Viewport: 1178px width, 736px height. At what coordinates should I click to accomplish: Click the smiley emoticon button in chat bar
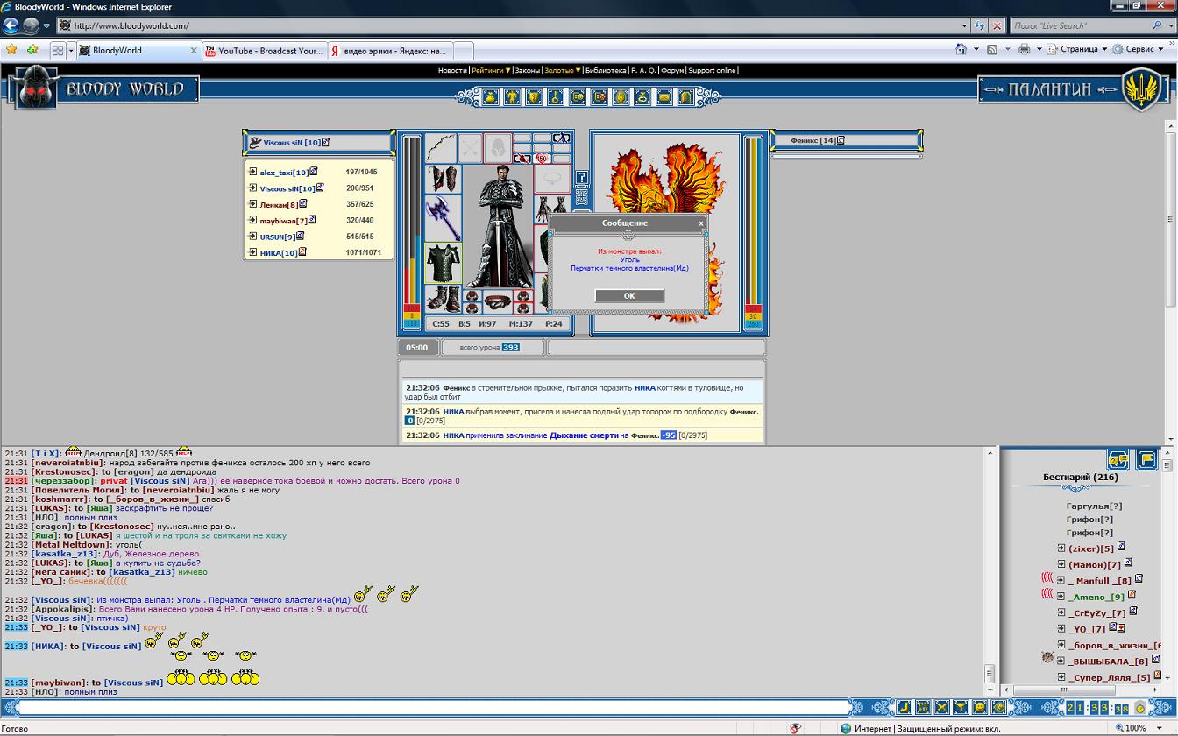(x=979, y=707)
